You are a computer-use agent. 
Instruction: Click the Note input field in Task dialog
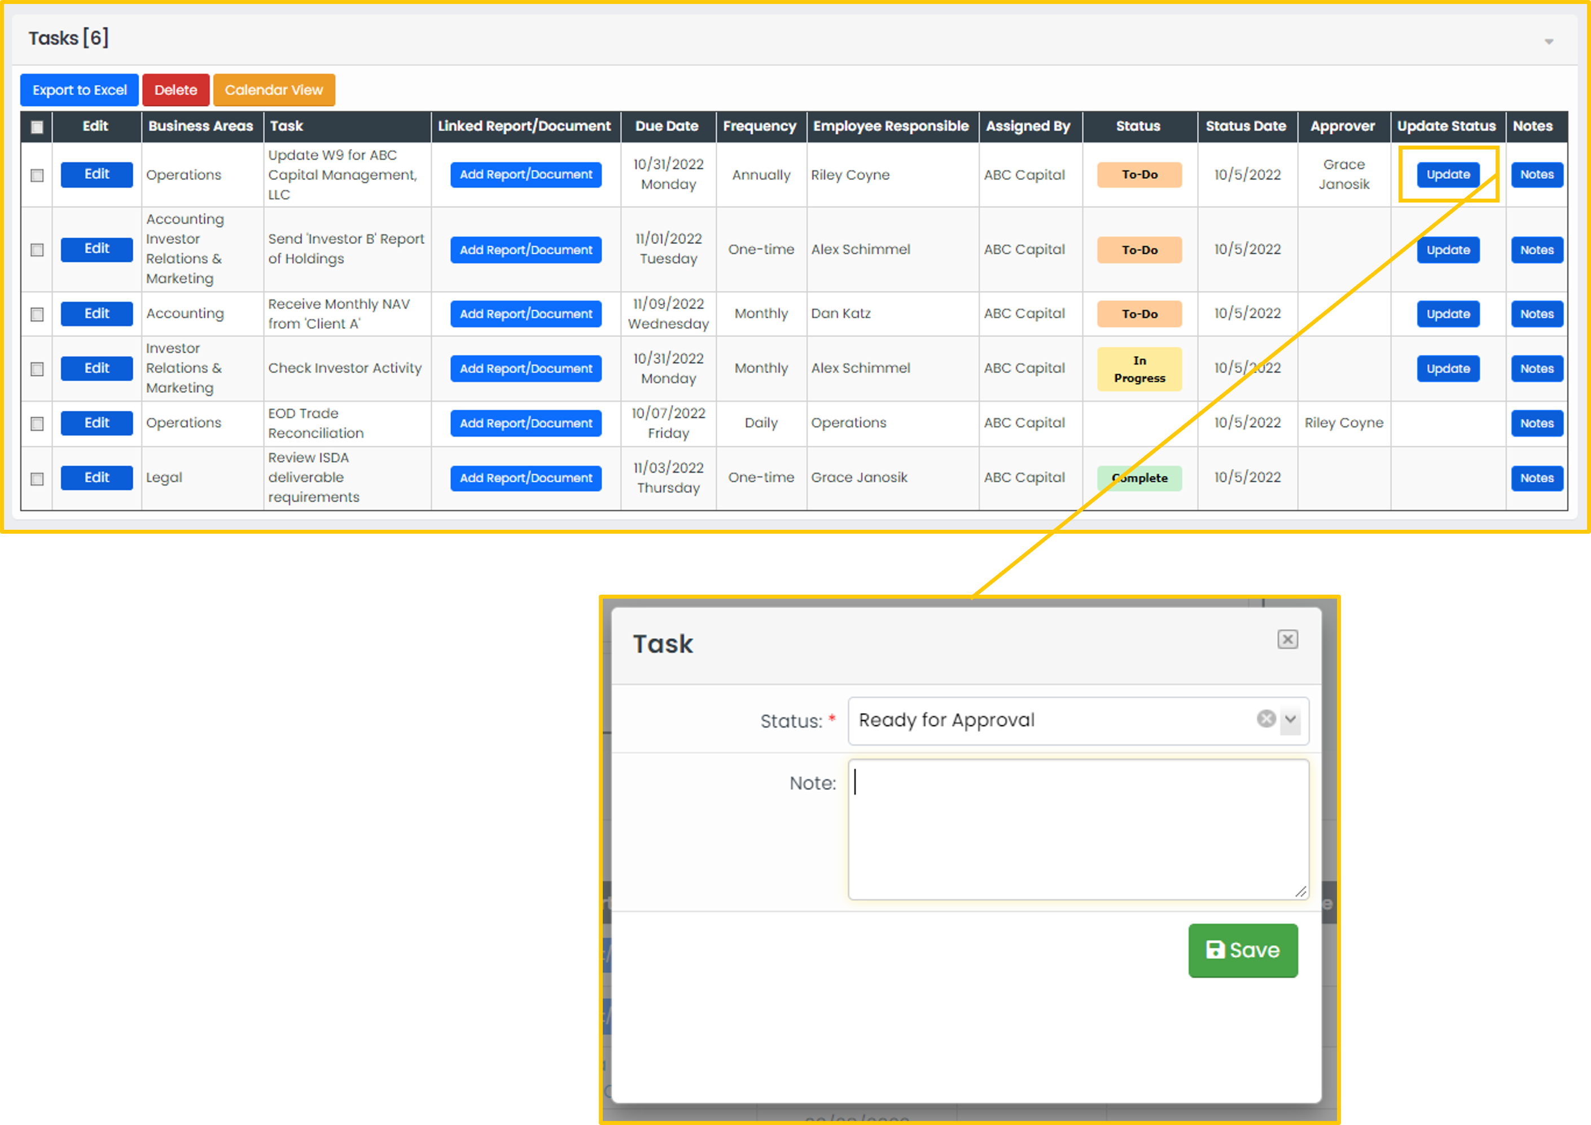pyautogui.click(x=1076, y=832)
